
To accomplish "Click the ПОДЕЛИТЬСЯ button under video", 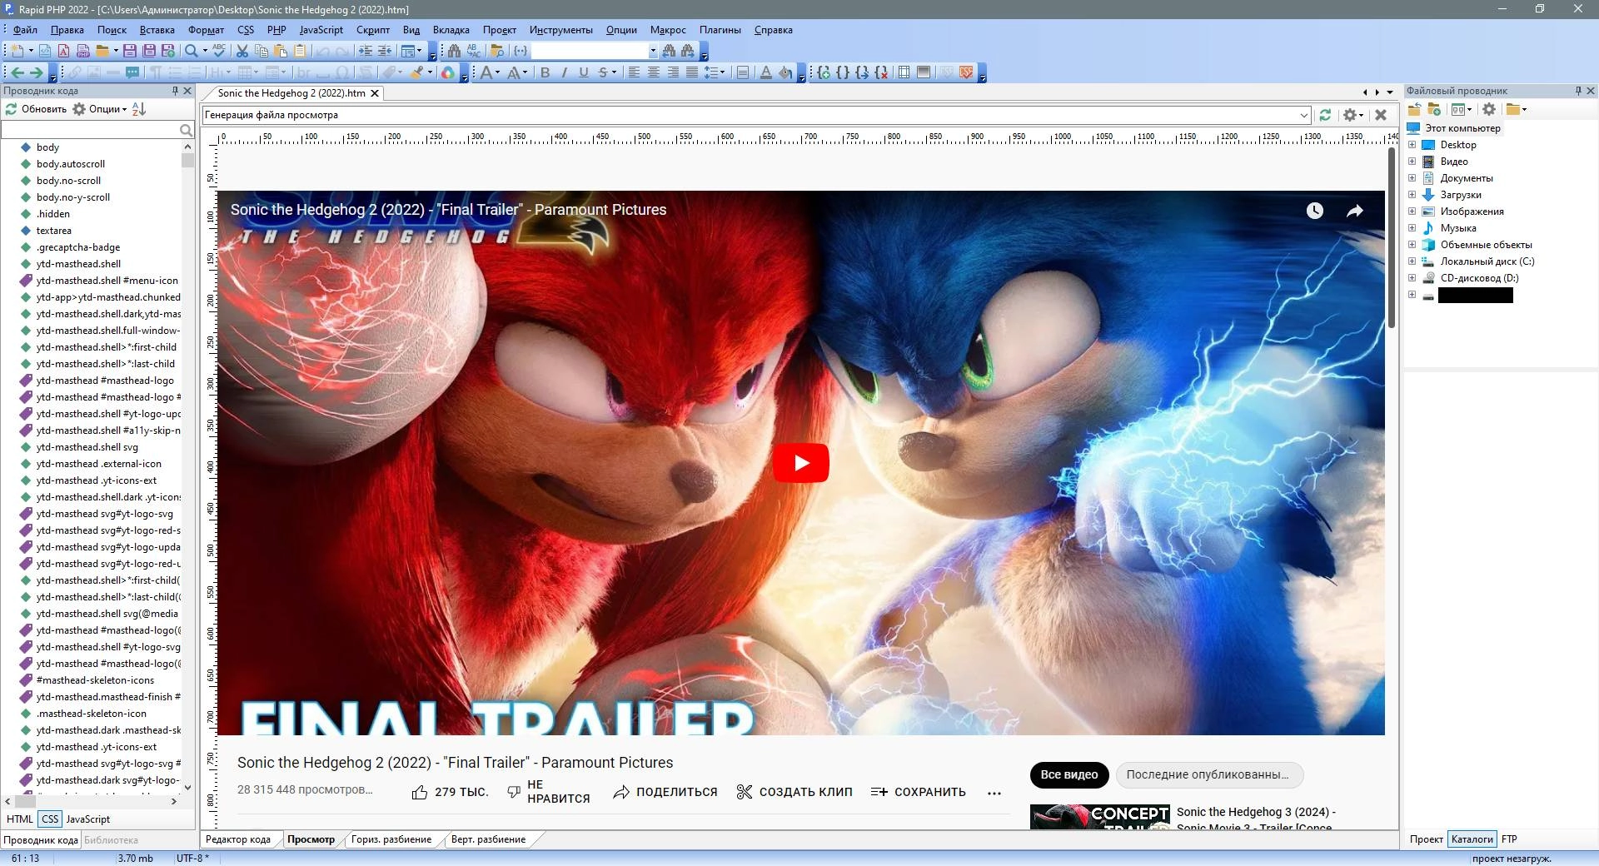I will point(665,792).
